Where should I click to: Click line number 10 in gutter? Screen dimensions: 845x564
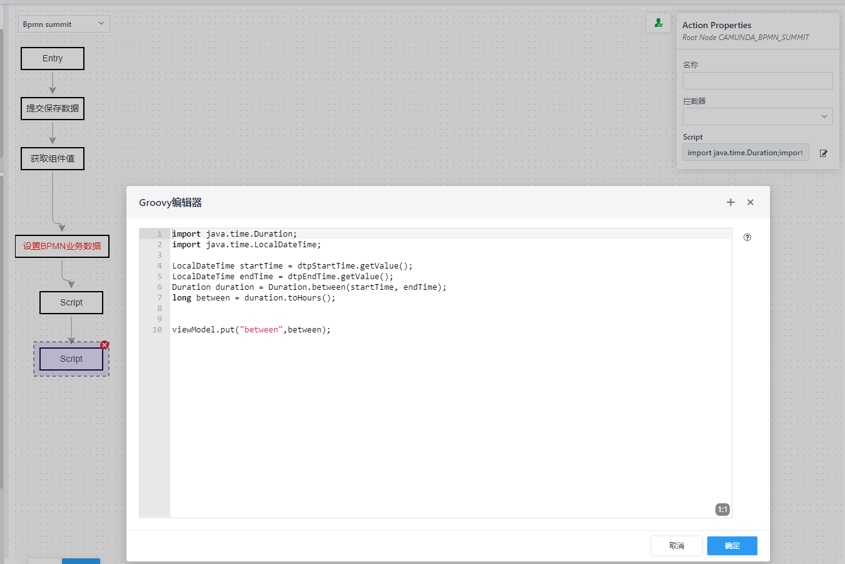pos(157,330)
